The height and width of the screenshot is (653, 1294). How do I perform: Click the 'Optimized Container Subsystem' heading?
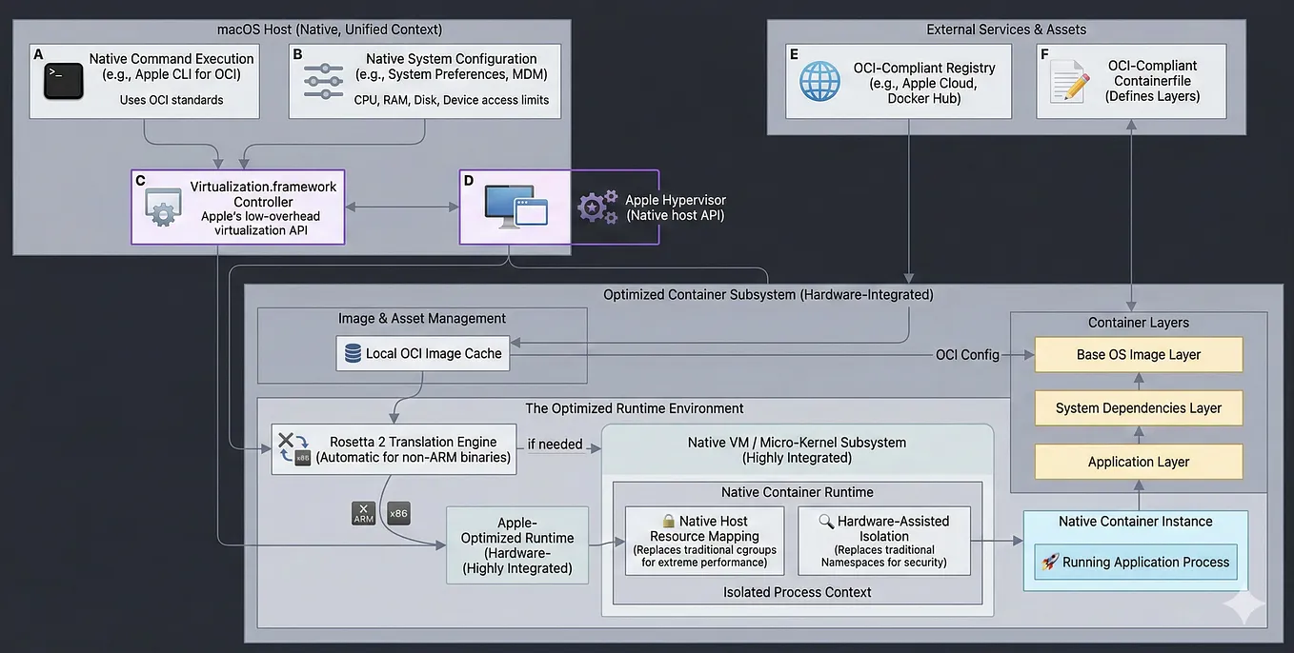[x=768, y=295]
